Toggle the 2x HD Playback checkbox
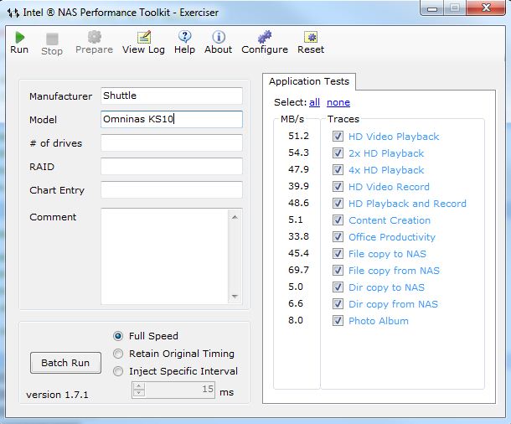This screenshot has height=424, width=511. 338,153
